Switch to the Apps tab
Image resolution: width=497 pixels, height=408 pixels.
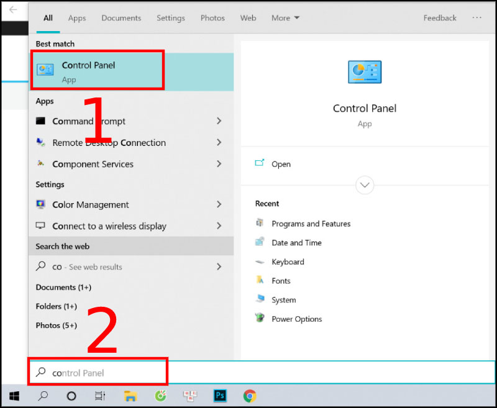coord(76,18)
